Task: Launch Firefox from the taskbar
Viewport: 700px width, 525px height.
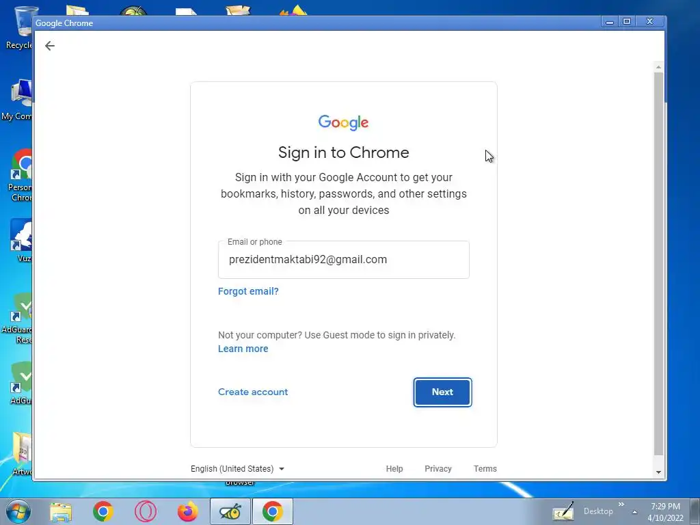Action: point(188,511)
